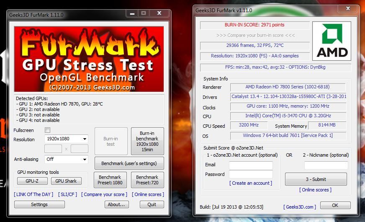Click the AMD logo in score window
365x222 pixels.
[x=332, y=41]
